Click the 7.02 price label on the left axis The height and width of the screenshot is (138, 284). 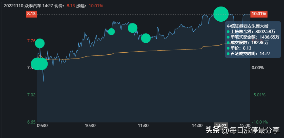click(31, 95)
